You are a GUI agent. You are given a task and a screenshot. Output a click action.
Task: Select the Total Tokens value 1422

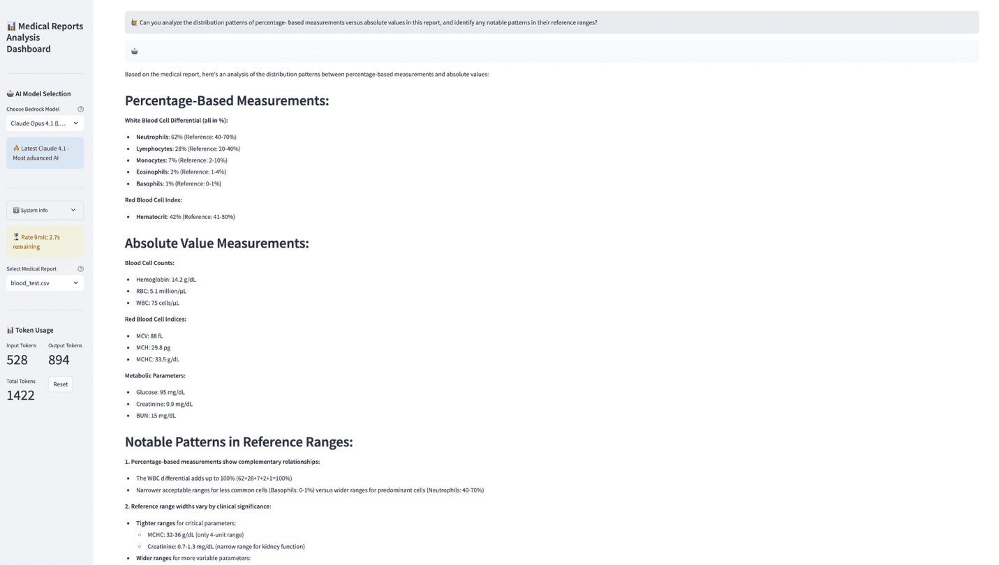tap(20, 395)
